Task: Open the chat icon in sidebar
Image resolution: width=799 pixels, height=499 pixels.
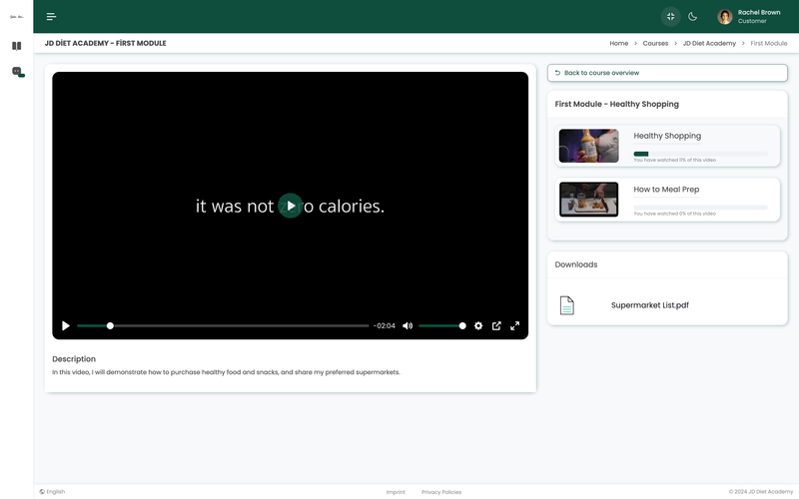Action: (18, 72)
